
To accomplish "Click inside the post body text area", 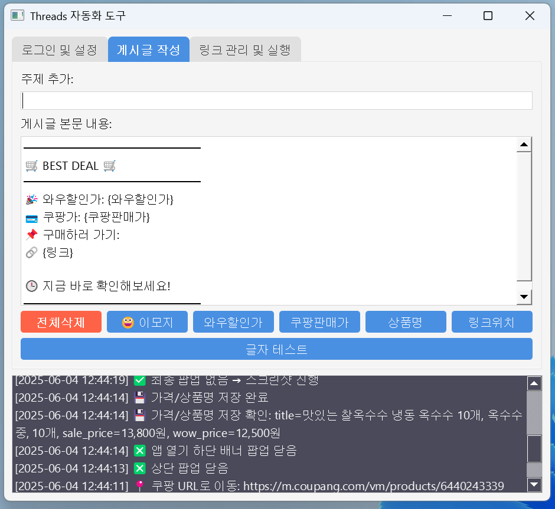I will [266, 218].
